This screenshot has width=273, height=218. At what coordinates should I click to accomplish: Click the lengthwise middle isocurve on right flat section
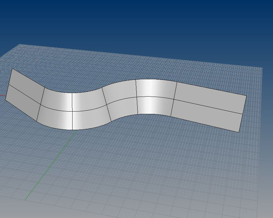pos(208,106)
